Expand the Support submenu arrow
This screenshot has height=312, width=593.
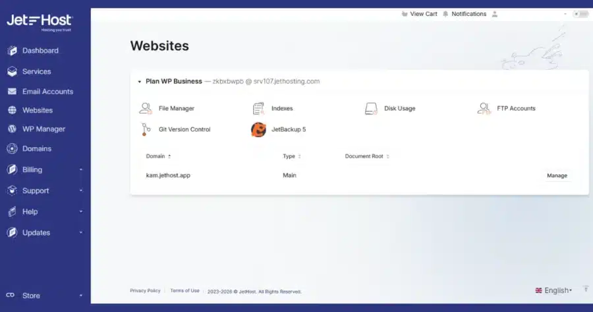(81, 191)
